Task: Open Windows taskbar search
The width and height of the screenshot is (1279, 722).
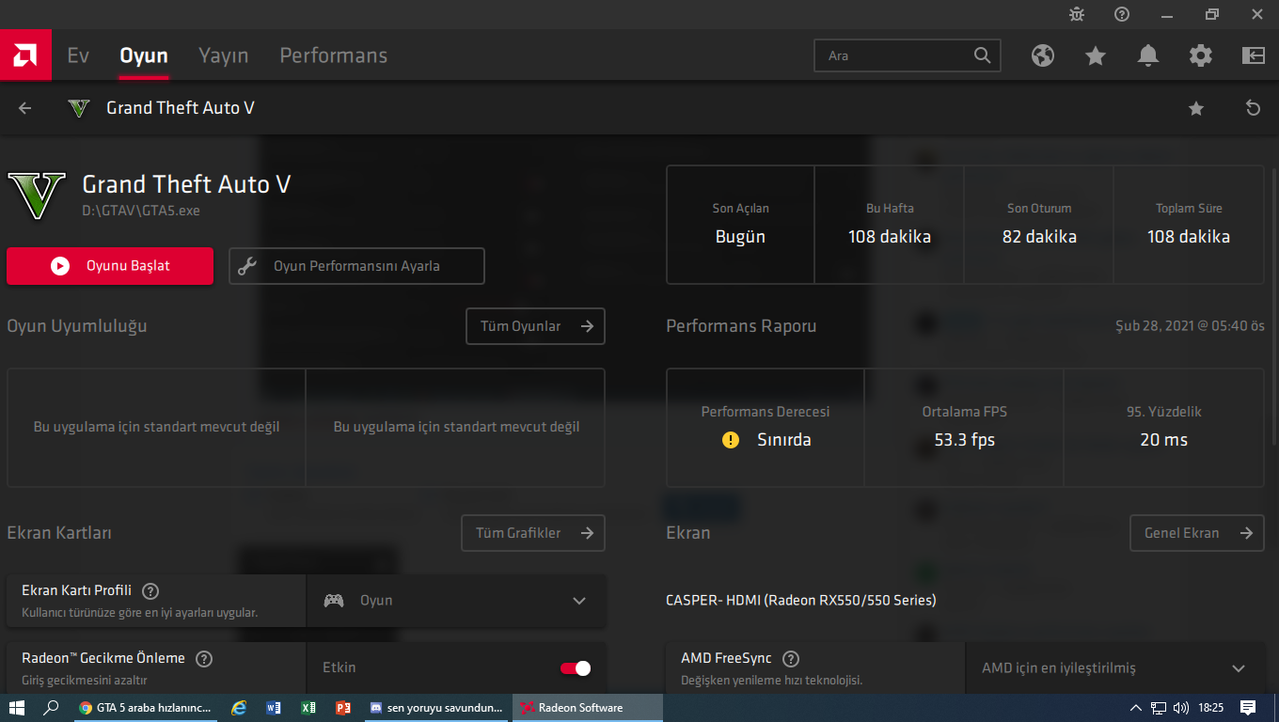Action: [52, 708]
